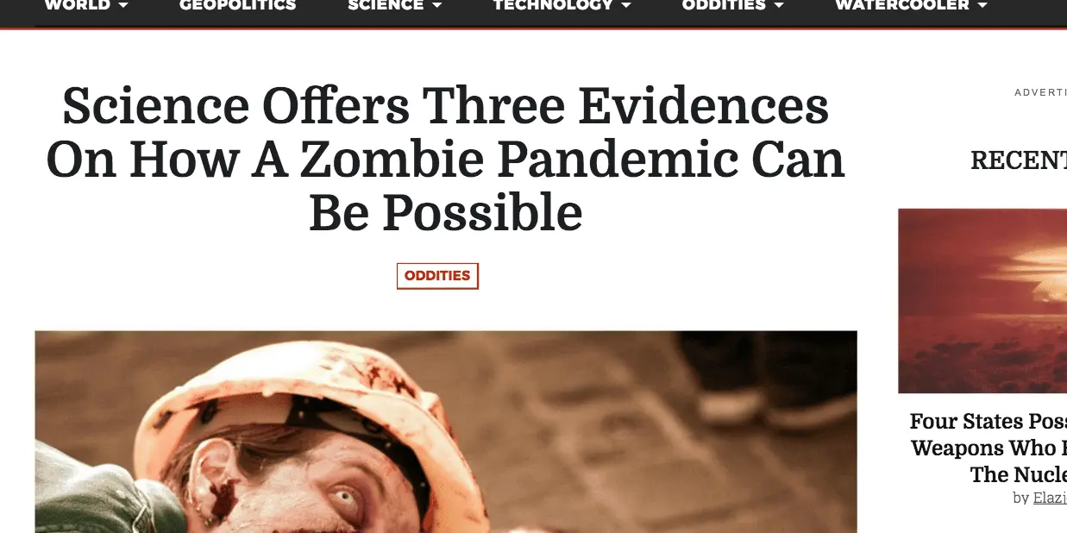
Task: Expand the Watercooler dropdown arrow
Action: coord(982,6)
